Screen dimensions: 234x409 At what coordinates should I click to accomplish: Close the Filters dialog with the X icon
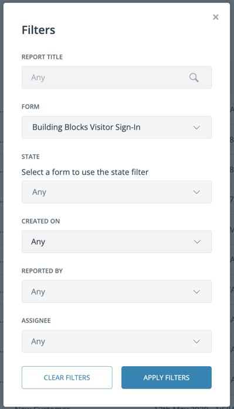[x=215, y=17]
